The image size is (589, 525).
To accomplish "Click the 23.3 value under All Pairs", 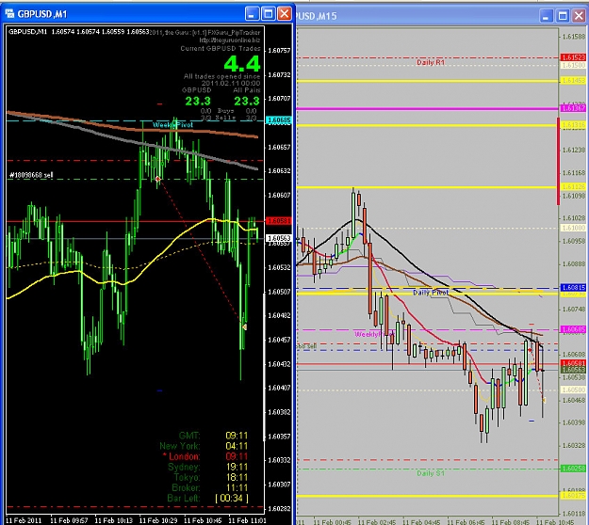I will tap(247, 101).
